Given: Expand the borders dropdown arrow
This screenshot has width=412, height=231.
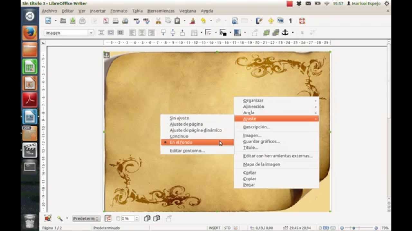Looking at the screenshot, I should (x=201, y=33).
